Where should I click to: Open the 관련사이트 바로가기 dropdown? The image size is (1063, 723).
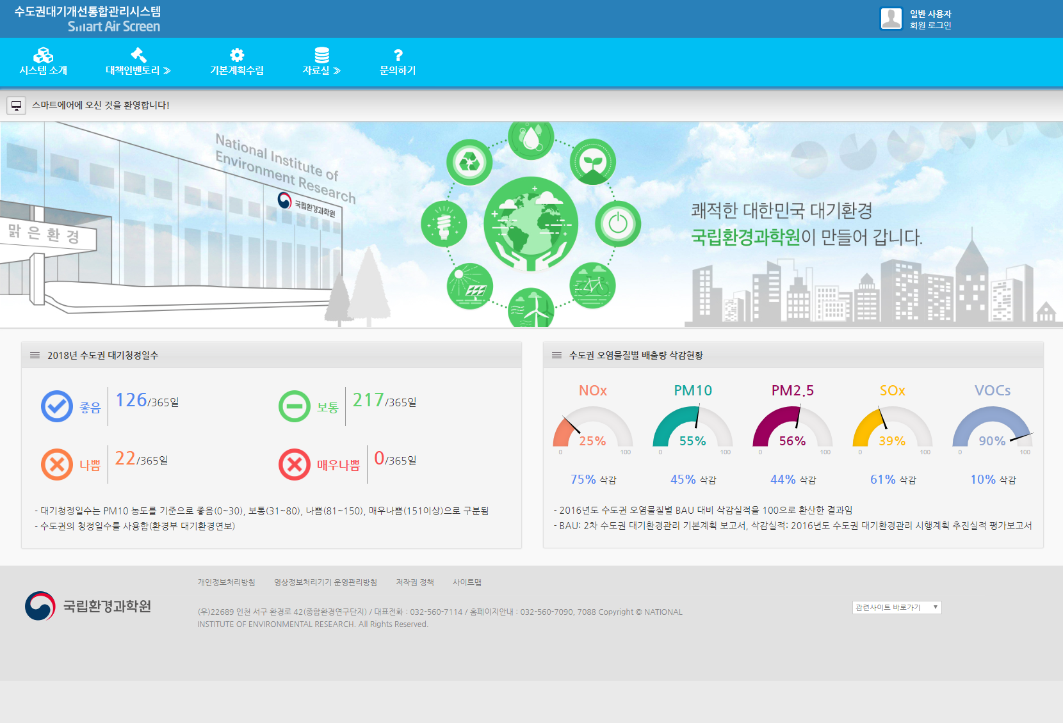coord(897,607)
